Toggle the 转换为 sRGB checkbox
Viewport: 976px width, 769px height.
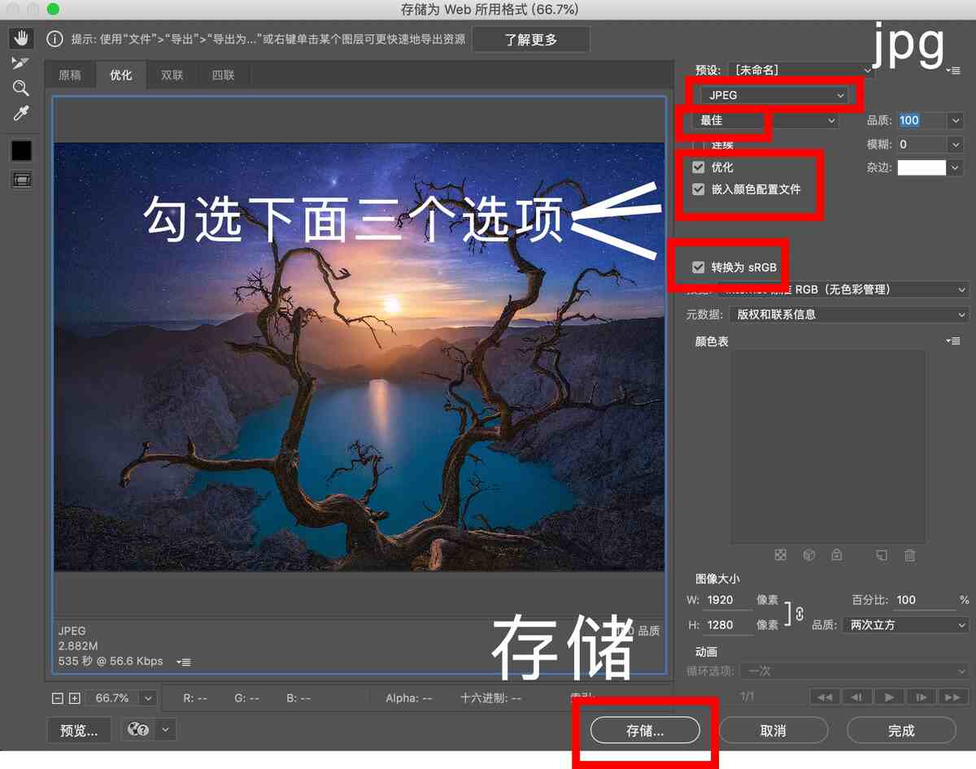click(699, 267)
